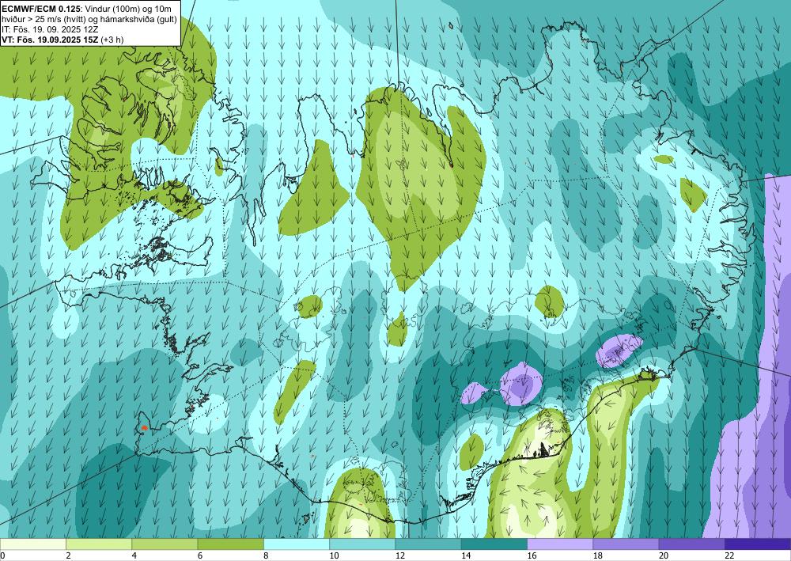Click the legend label "14"
This screenshot has width=791, height=561.
pos(466,556)
